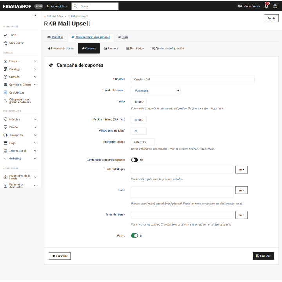Select the Cupones sub-tab

click(89, 49)
